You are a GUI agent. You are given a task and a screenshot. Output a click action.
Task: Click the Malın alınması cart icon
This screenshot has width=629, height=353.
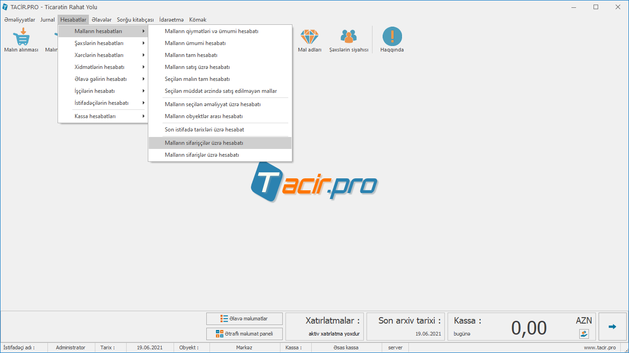[21, 37]
